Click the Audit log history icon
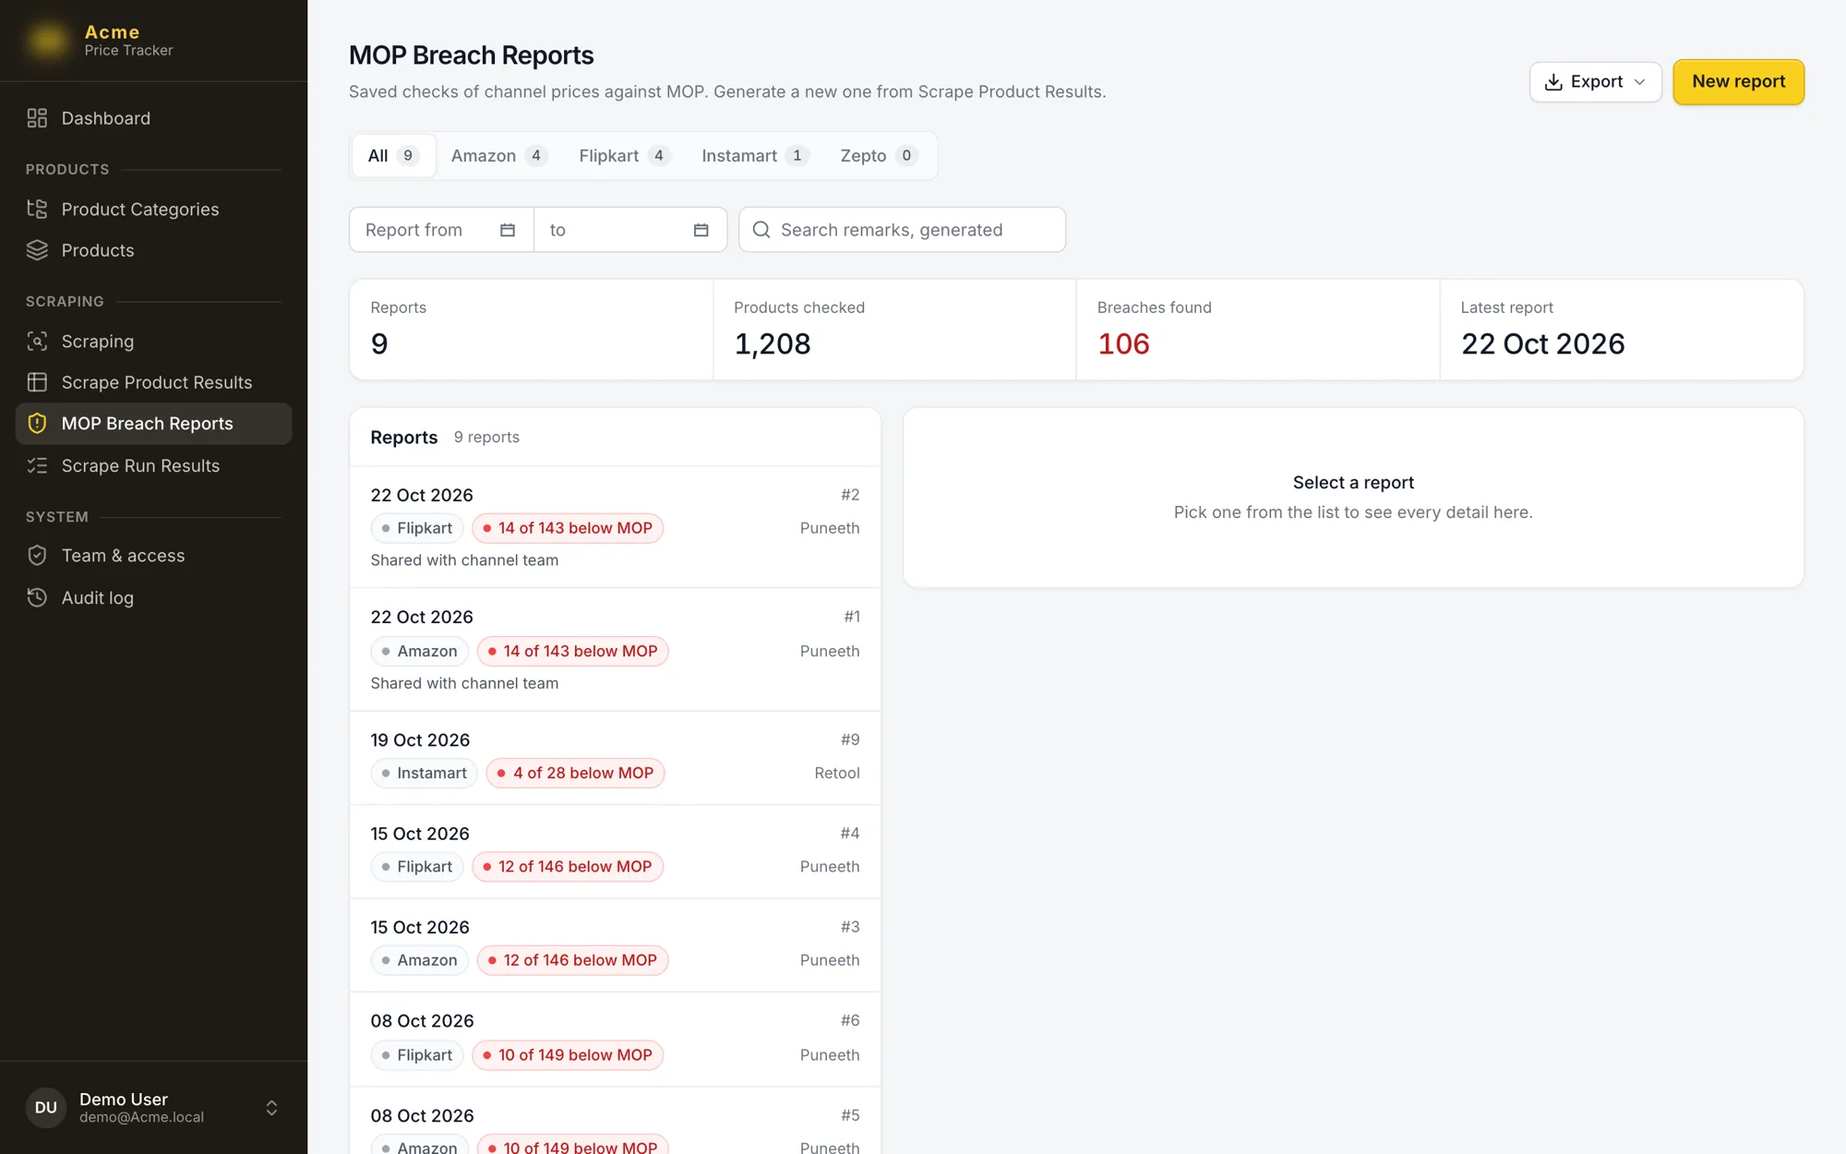This screenshot has height=1154, width=1846. pyautogui.click(x=37, y=597)
